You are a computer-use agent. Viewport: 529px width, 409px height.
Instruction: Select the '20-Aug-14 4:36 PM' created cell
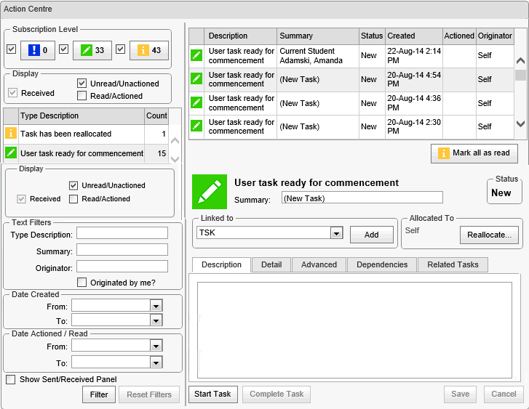[413, 103]
